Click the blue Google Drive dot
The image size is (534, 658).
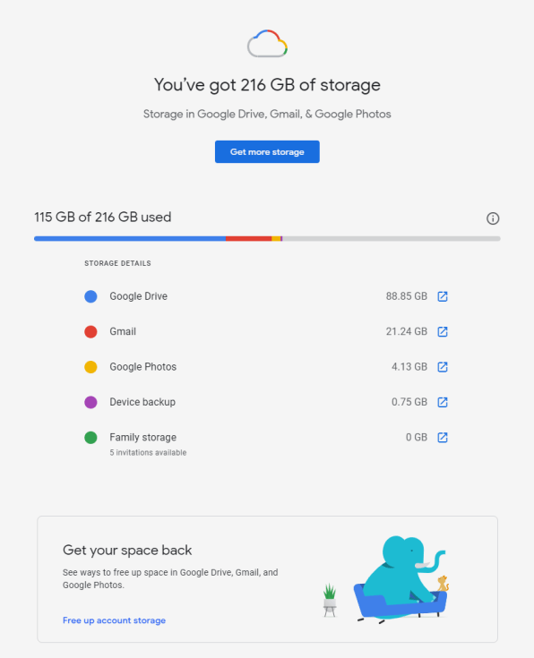90,296
